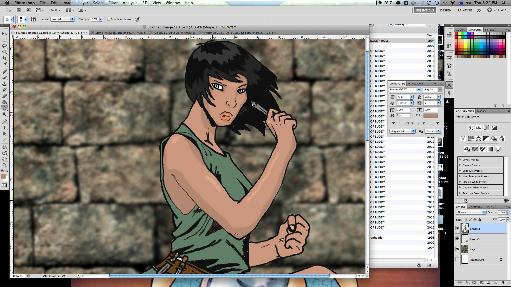The height and width of the screenshot is (287, 511).
Task: Hide the Layer 1 layer
Action: (x=457, y=249)
